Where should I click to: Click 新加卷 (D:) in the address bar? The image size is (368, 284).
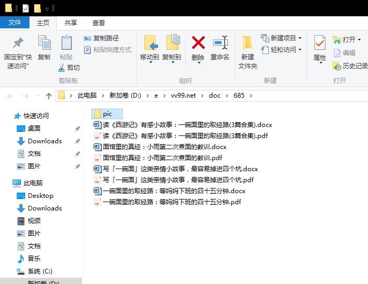[x=125, y=96]
